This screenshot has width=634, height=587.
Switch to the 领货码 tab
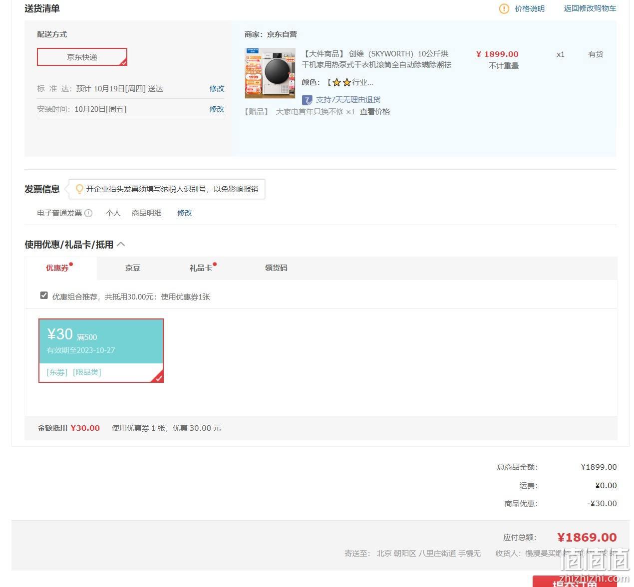point(276,268)
